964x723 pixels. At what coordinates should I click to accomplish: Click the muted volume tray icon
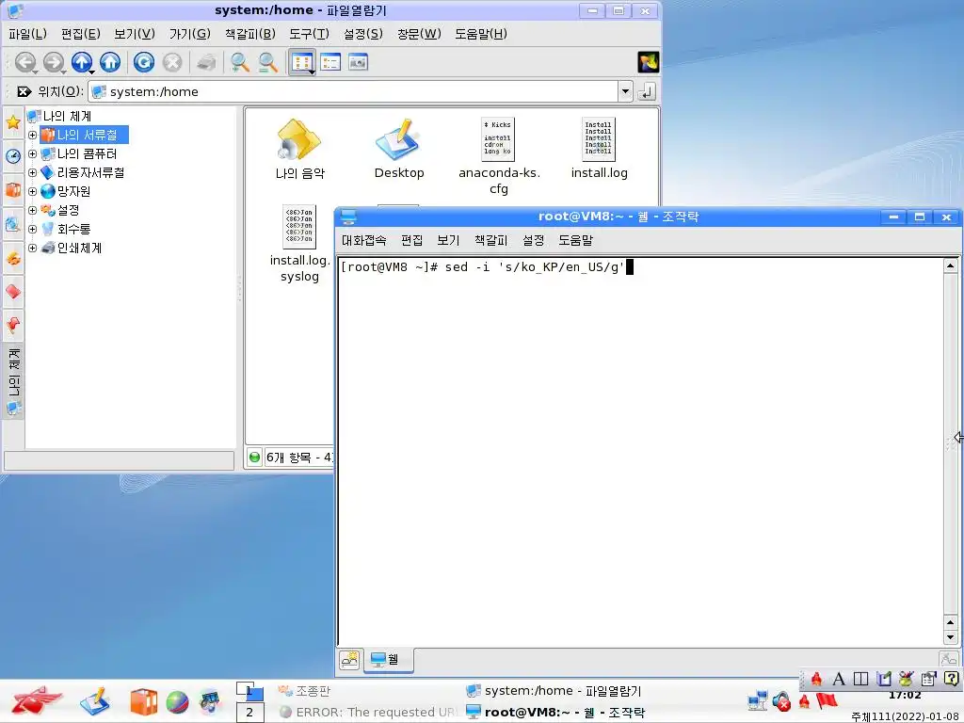tap(781, 700)
